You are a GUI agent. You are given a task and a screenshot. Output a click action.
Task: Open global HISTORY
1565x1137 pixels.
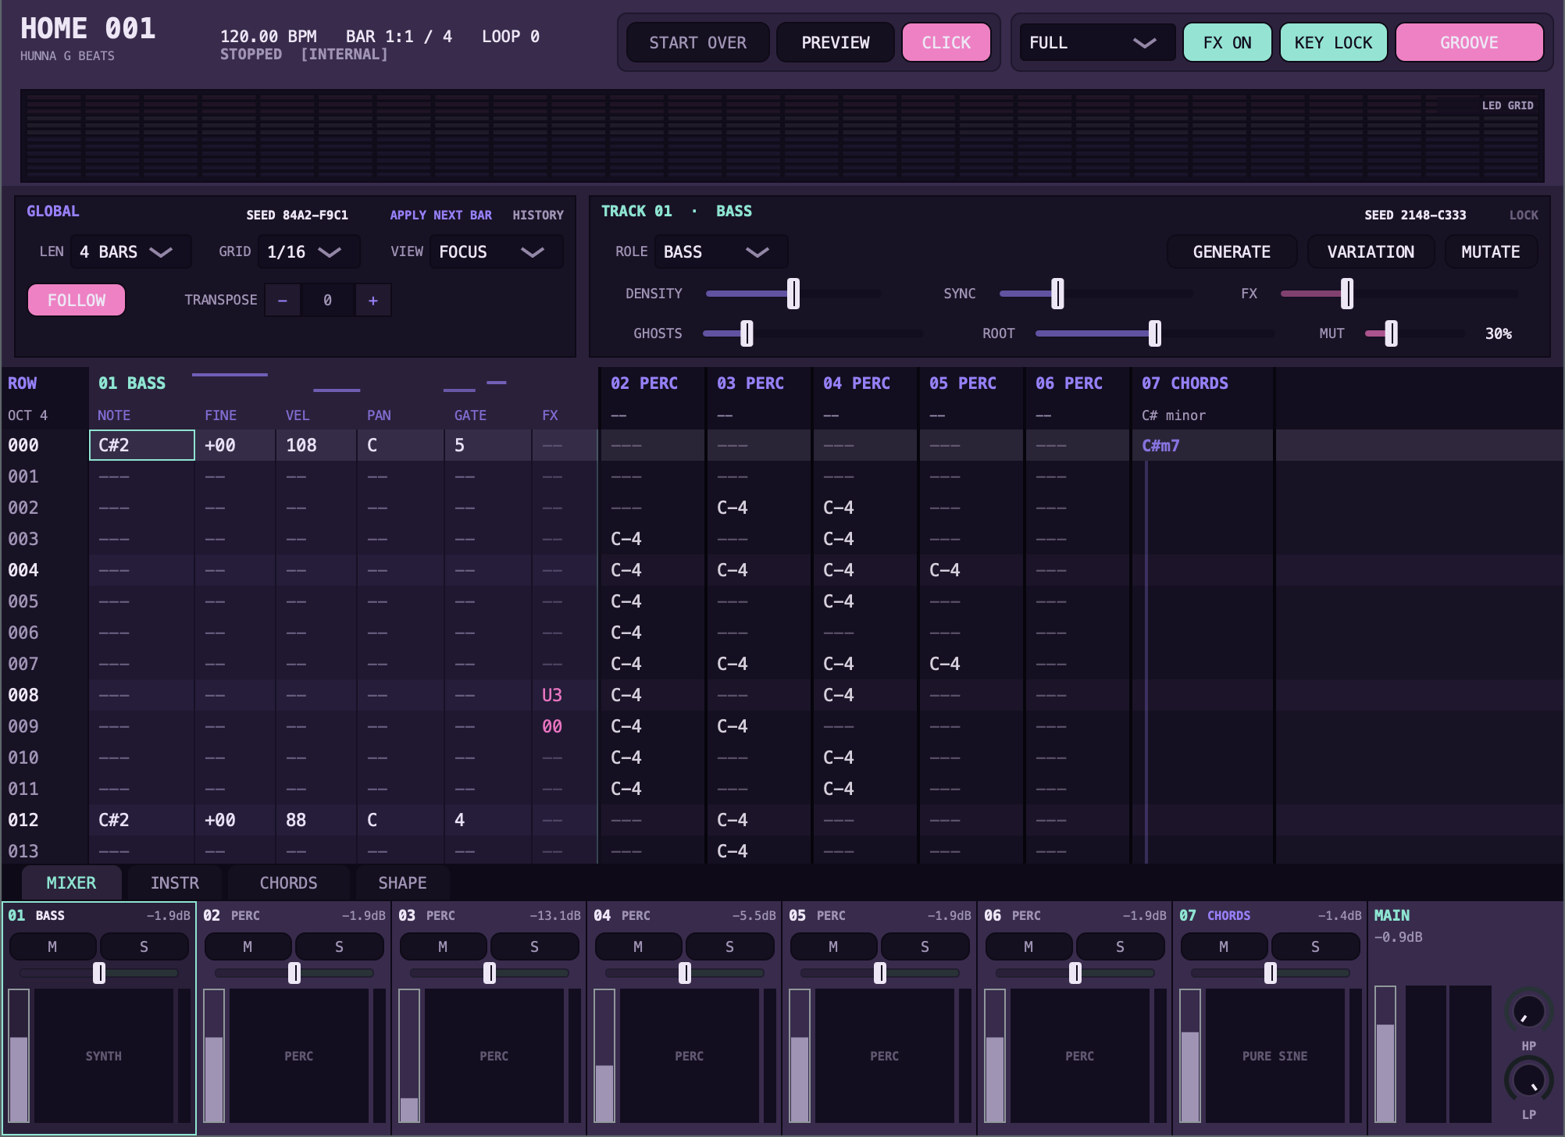(x=537, y=215)
